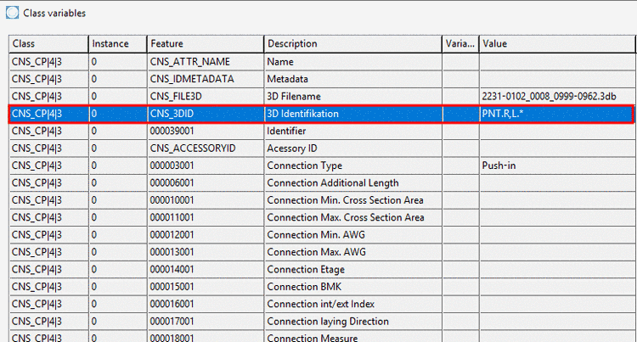This screenshot has width=637, height=342.
Task: Select the Connection Etage row
Action: pos(322,269)
